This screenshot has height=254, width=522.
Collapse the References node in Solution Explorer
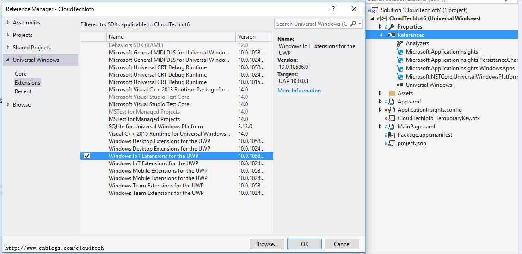coord(381,35)
